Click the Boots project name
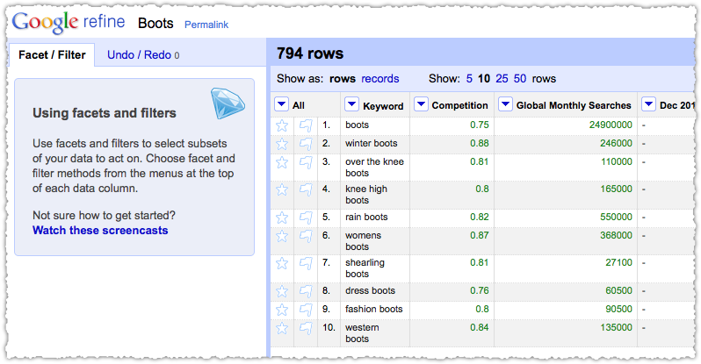701x364 pixels. point(155,23)
